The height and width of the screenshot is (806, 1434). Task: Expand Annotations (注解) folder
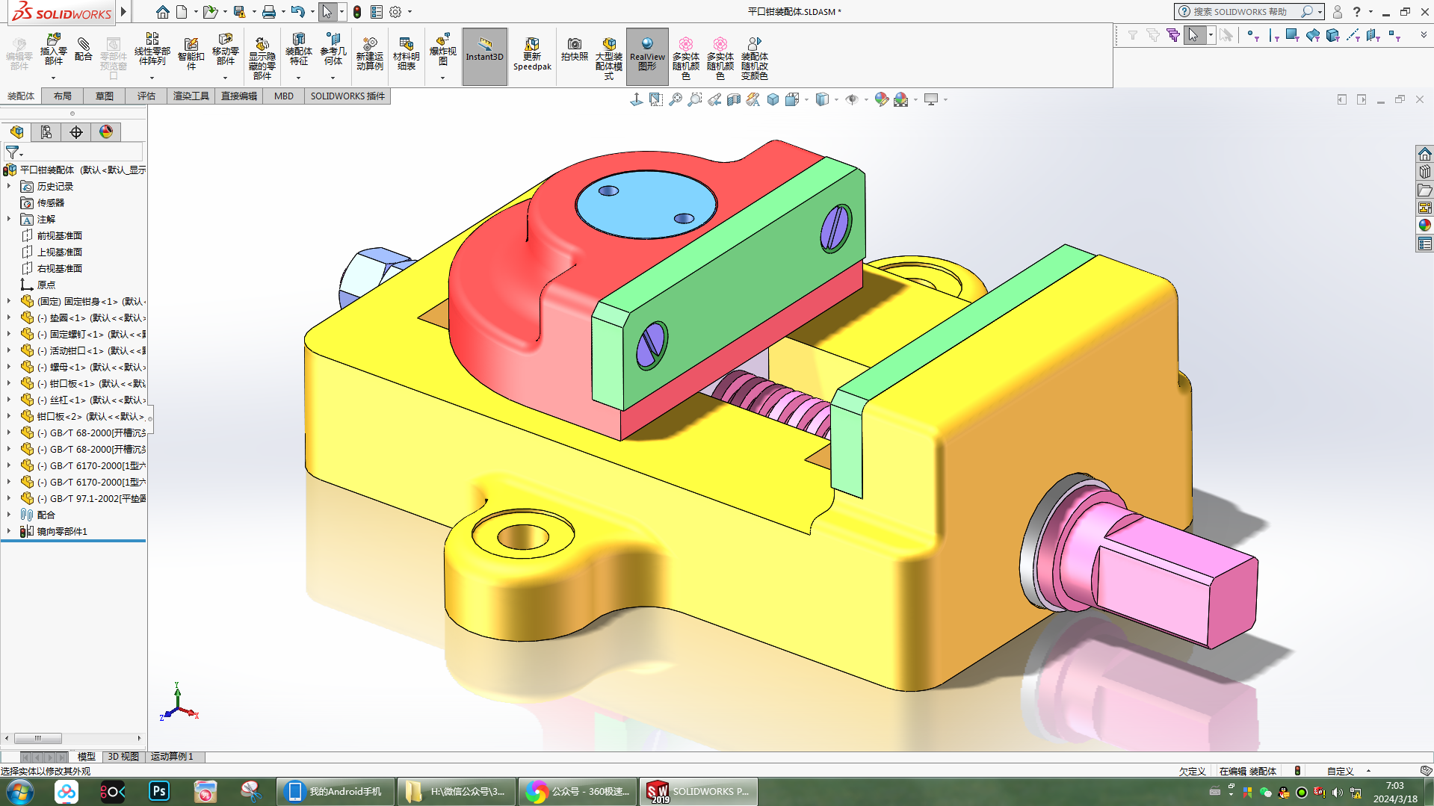(x=9, y=219)
